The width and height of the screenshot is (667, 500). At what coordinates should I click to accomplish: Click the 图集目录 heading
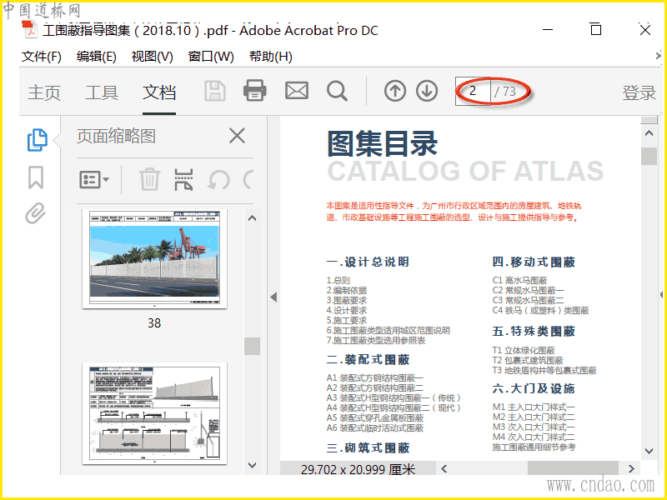pyautogui.click(x=383, y=143)
